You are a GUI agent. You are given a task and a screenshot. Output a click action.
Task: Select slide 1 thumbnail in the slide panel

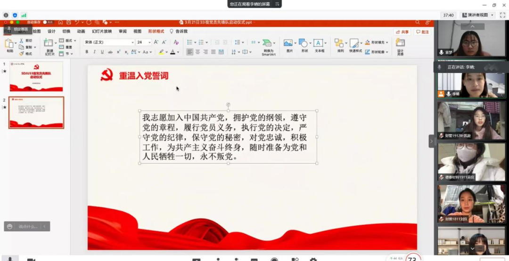36,76
